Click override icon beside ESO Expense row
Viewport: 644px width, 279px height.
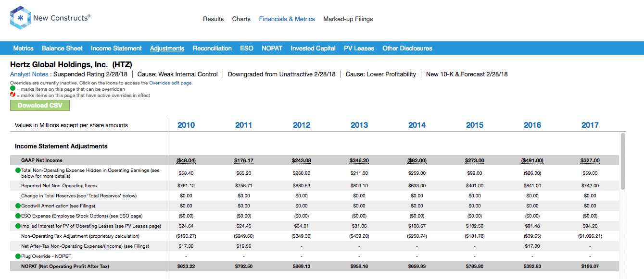point(18,216)
